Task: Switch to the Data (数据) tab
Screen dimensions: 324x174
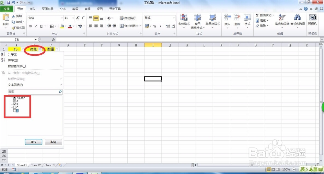Action: 75,9
